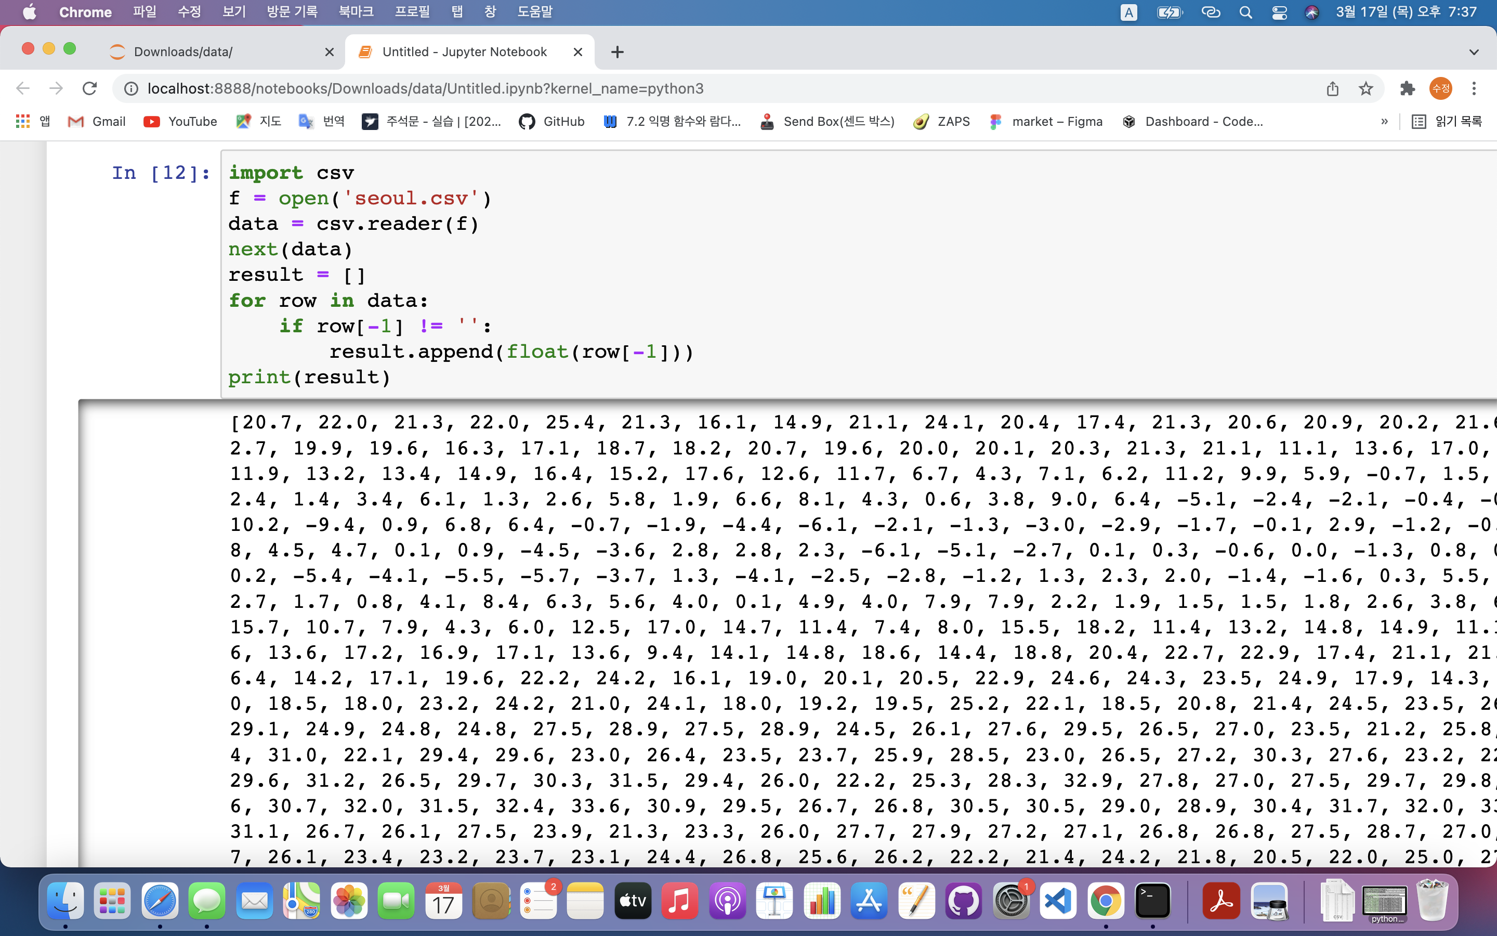Open a new tab with plus button
1497x936 pixels.
tap(617, 52)
